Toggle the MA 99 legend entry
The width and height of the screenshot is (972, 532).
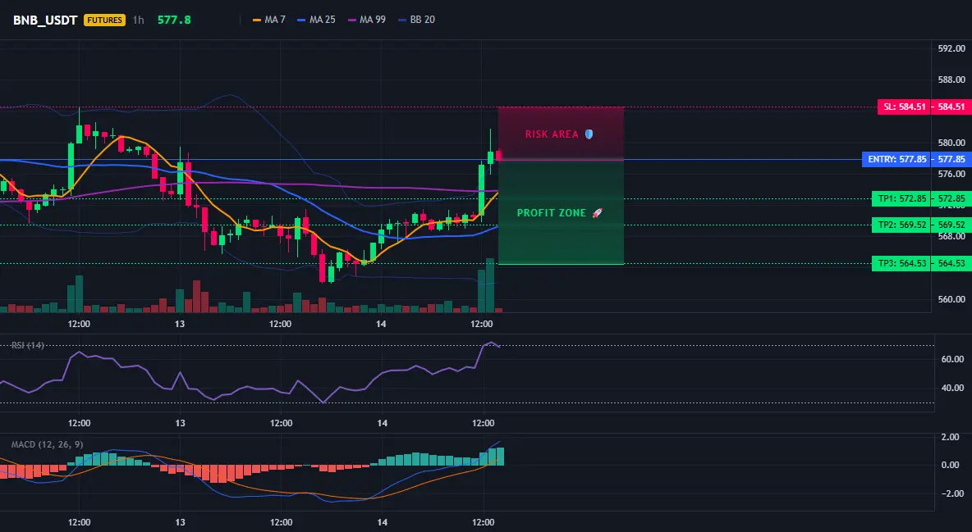366,20
